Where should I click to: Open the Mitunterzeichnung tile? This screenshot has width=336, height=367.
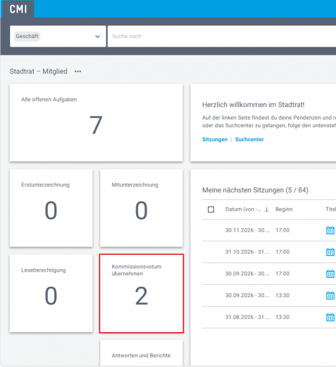coord(141,208)
